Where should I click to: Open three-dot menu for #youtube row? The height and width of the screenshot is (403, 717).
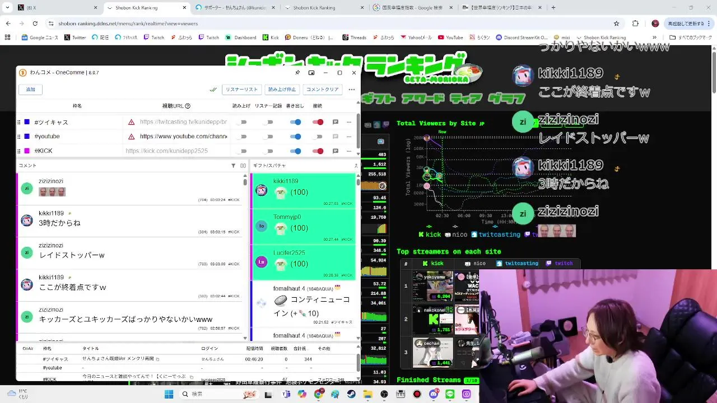click(x=349, y=137)
